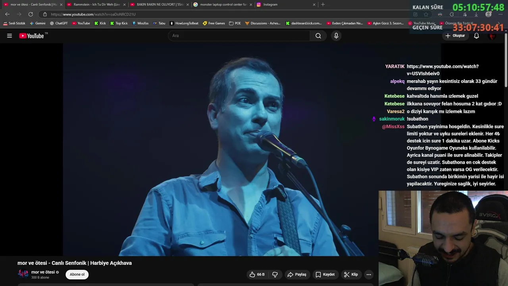Viewport: 508px width, 286px height.
Task: Open the YouTube hamburger guide menu
Action: [10, 36]
